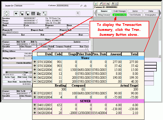The width and height of the screenshot is (163, 120).
Task: Collapse the 06/22/2006 code 10 row
Action: (35, 81)
